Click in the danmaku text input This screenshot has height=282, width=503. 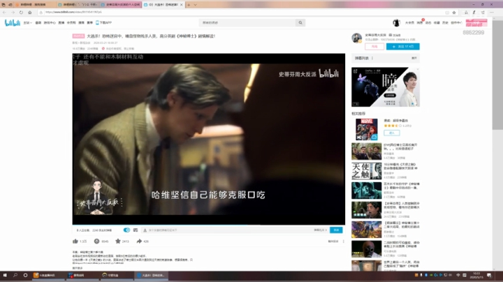click(x=228, y=230)
